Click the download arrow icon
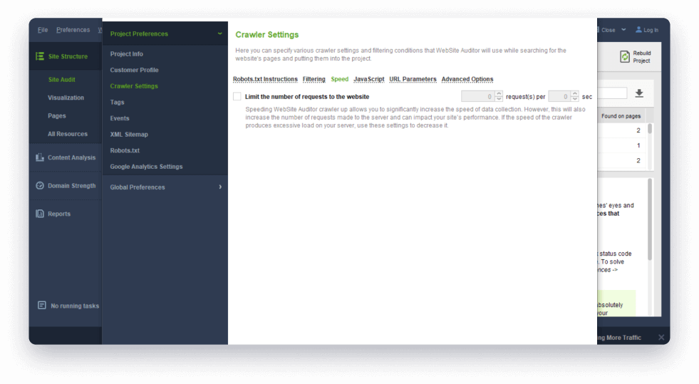Viewport: 699px width, 384px height. tap(639, 93)
